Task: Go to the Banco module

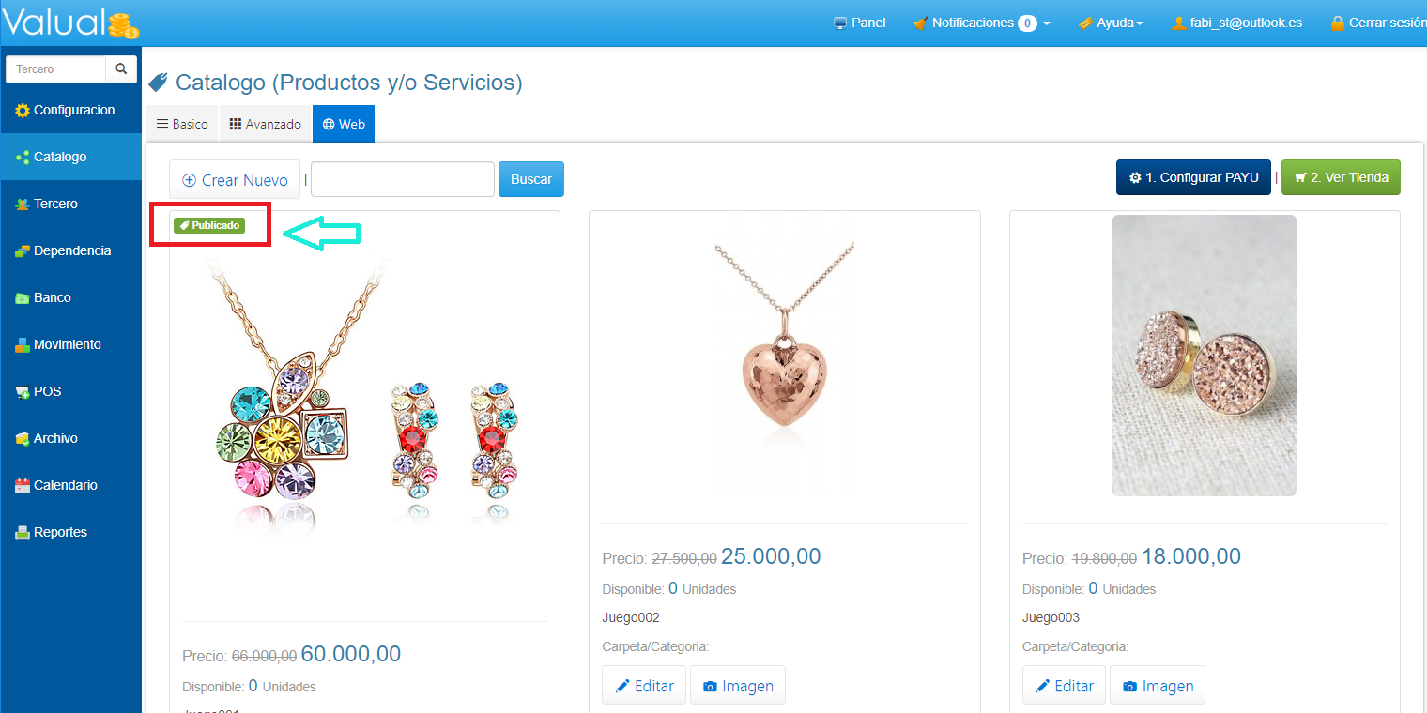Action: tap(71, 297)
